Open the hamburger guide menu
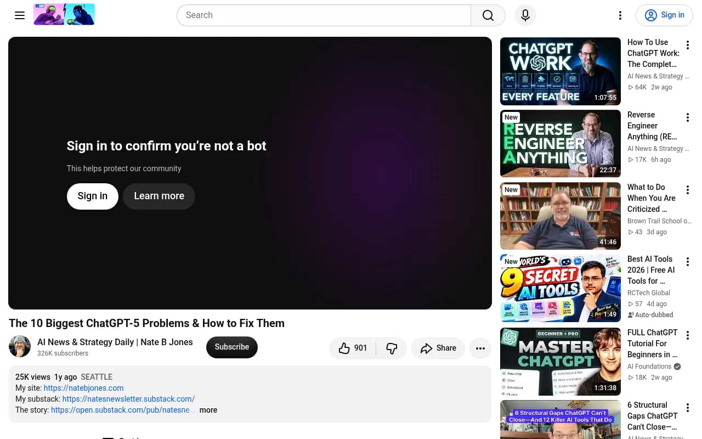This screenshot has width=702, height=439. point(20,15)
